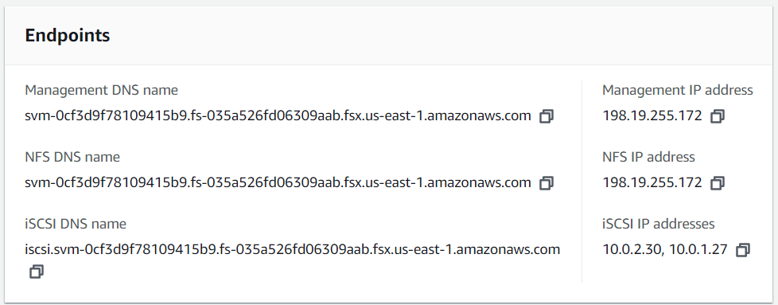Screen dimensions: 778x305
Task: Copy the iSCSI IP addresses
Action: [743, 249]
